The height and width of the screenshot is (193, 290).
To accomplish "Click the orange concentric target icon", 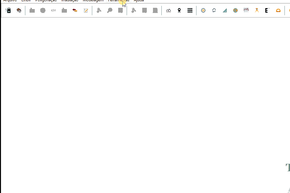I will (x=203, y=10).
